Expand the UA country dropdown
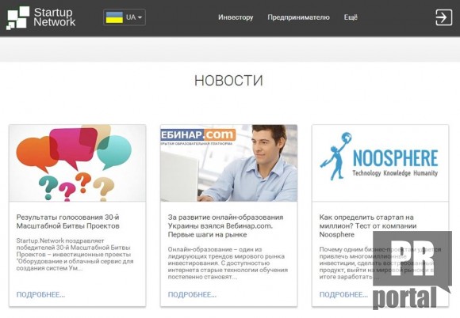This screenshot has width=460, height=318. [125, 17]
